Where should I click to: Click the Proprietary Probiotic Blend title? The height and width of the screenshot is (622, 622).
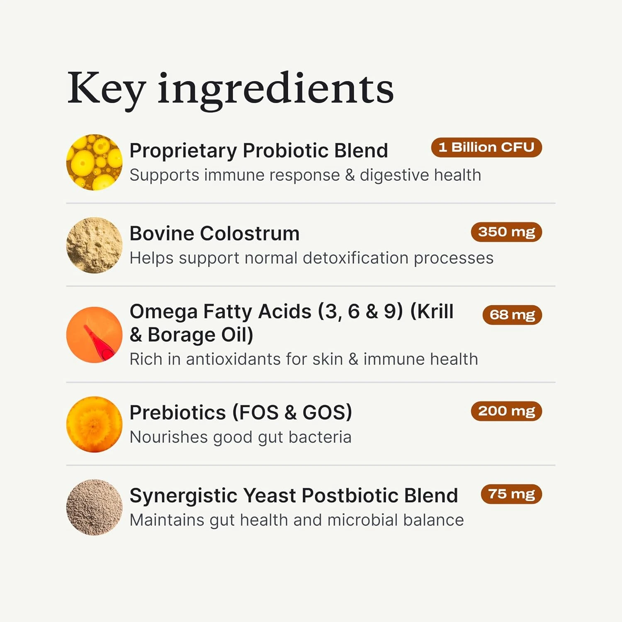258,151
